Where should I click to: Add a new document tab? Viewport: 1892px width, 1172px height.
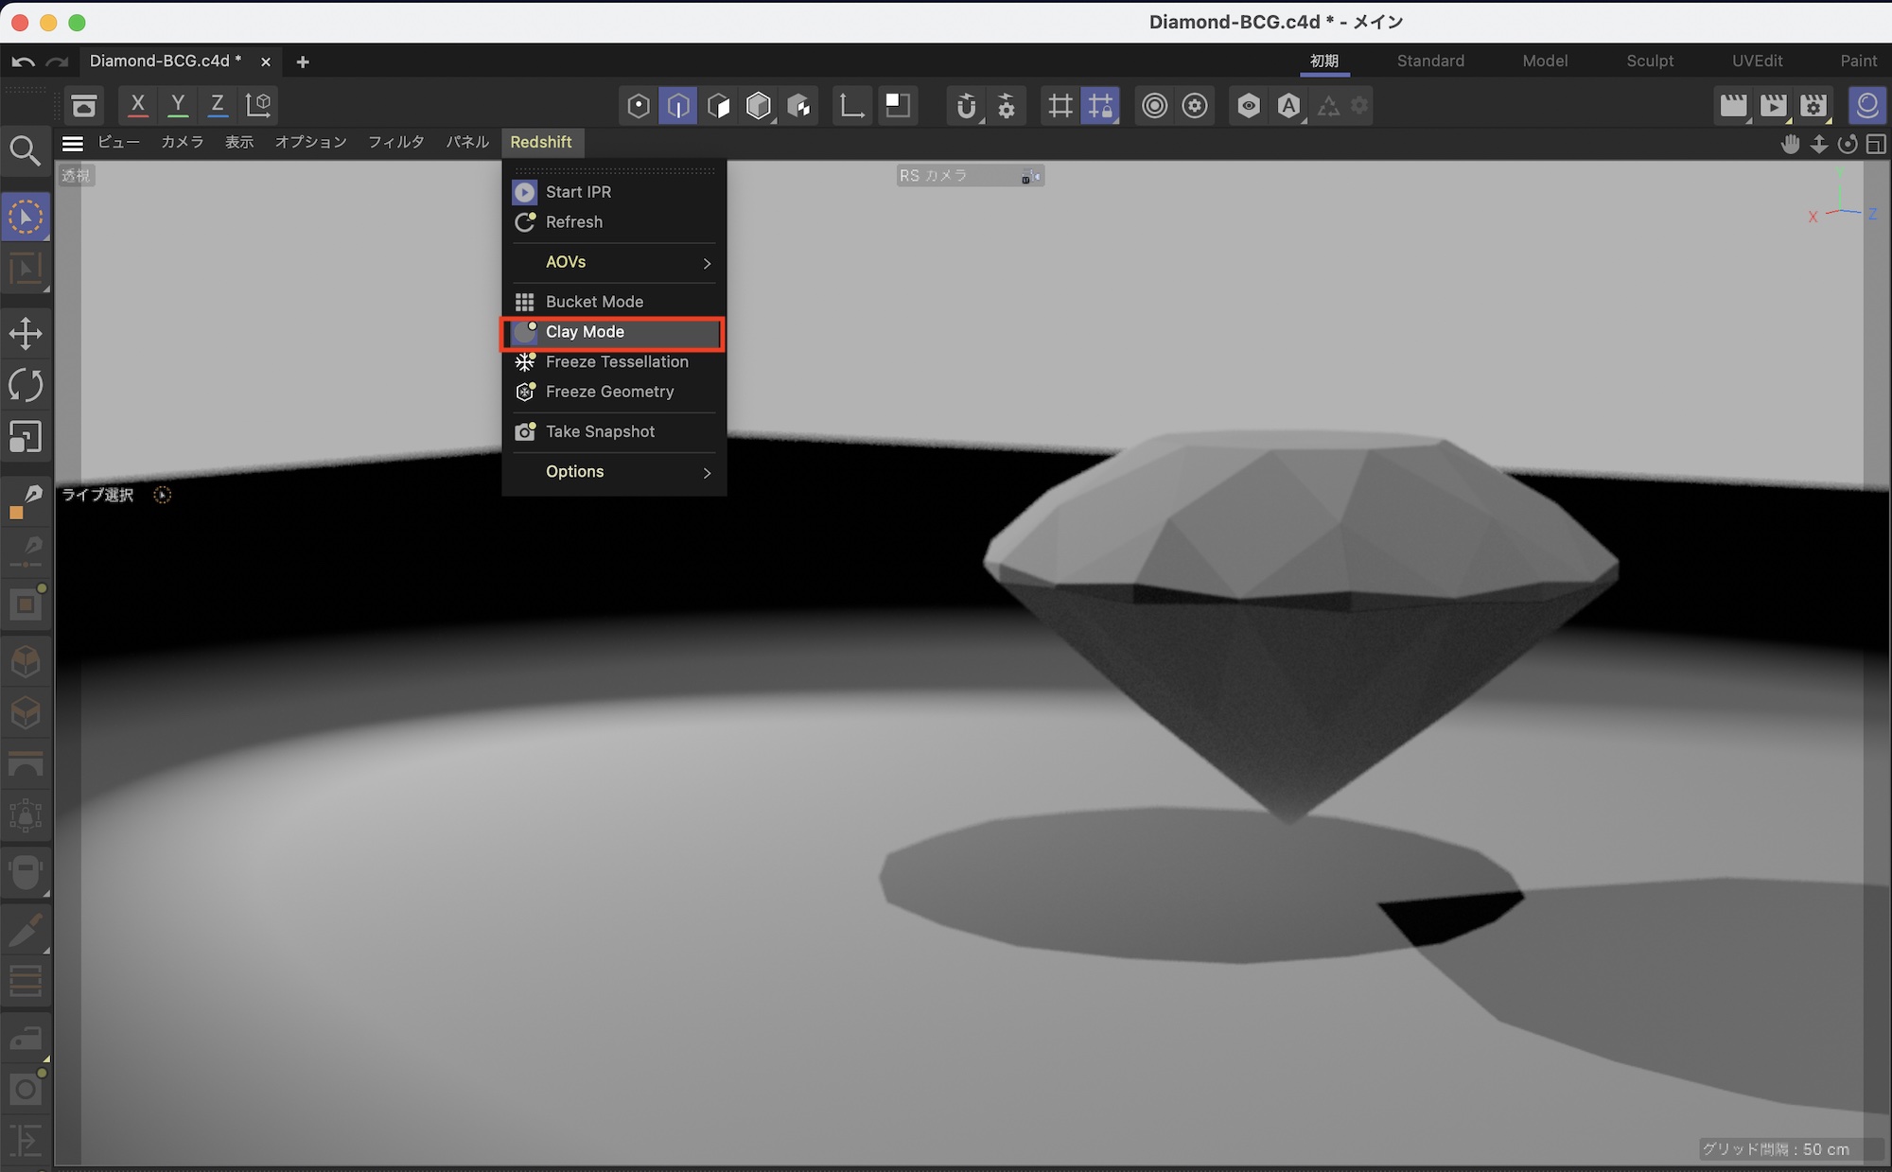pos(303,62)
